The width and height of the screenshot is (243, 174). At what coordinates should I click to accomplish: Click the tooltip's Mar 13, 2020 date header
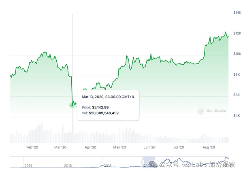pyautogui.click(x=108, y=97)
